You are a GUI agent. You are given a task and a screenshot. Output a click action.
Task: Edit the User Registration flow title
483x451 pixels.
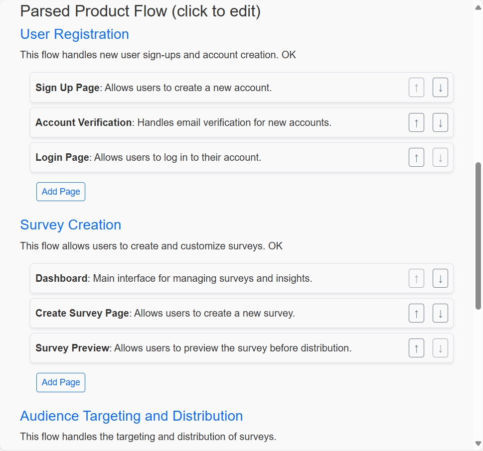click(x=74, y=34)
